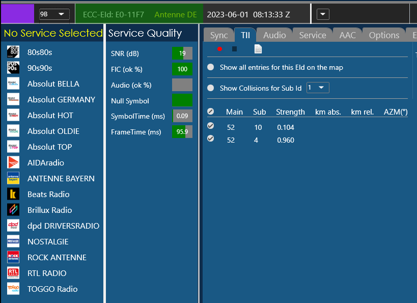Select ANTENNE BAYERN service name
This screenshot has width=417, height=303.
(61, 178)
